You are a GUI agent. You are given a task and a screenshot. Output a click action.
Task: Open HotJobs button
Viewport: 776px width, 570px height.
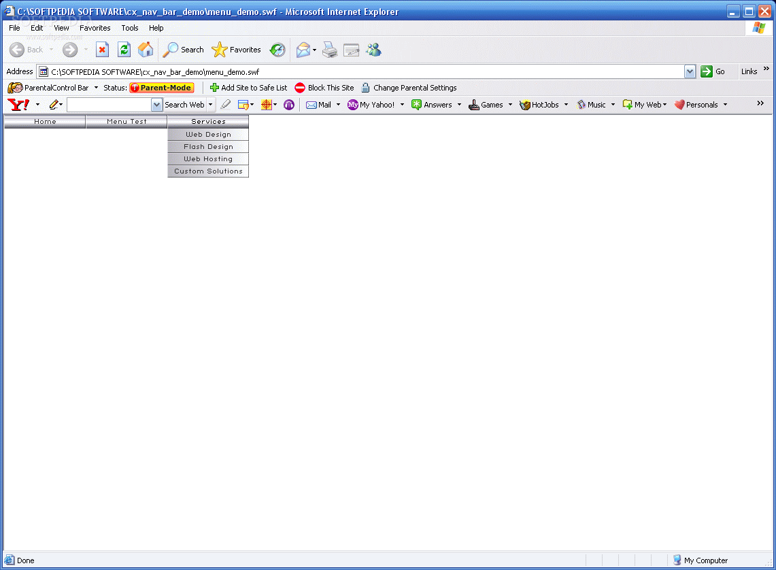(x=539, y=104)
